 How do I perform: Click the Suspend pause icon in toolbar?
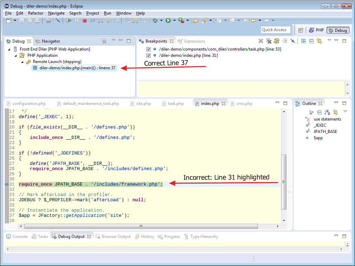point(77,20)
